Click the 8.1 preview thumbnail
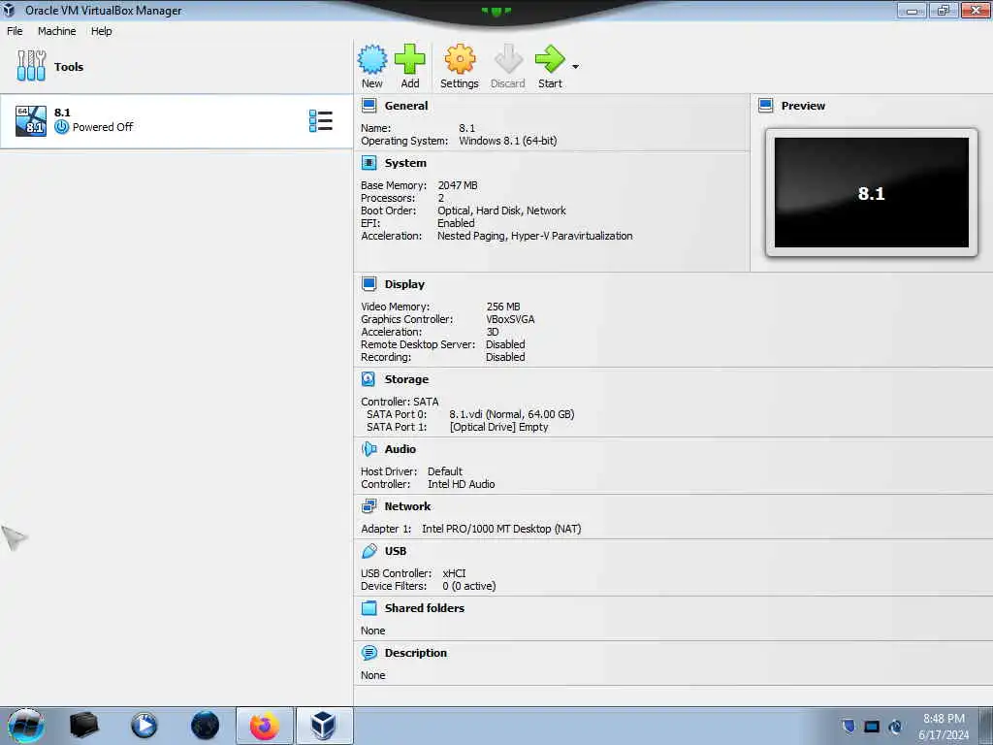The height and width of the screenshot is (745, 993). 872,193
